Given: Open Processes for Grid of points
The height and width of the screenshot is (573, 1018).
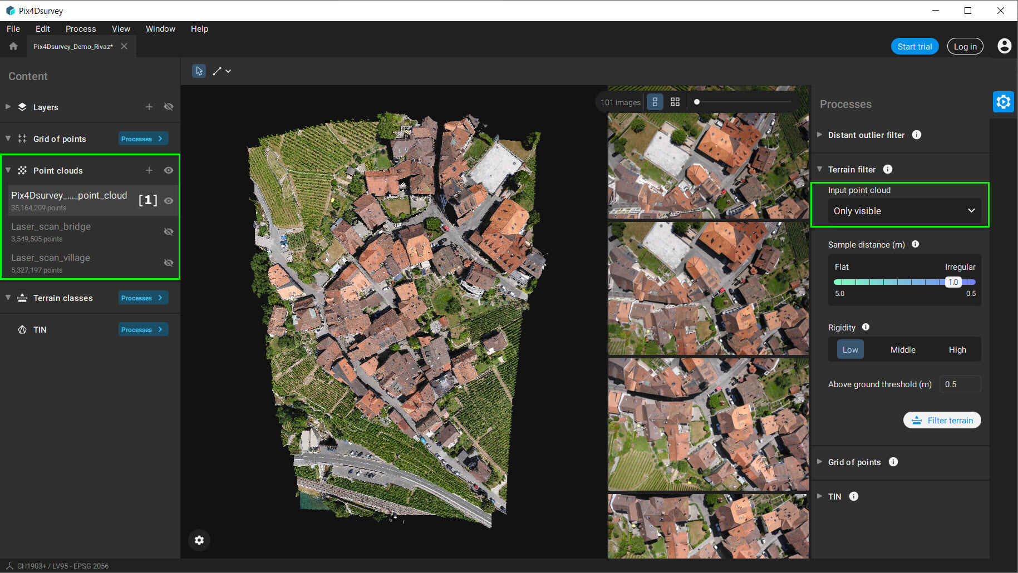Looking at the screenshot, I should click(x=143, y=139).
